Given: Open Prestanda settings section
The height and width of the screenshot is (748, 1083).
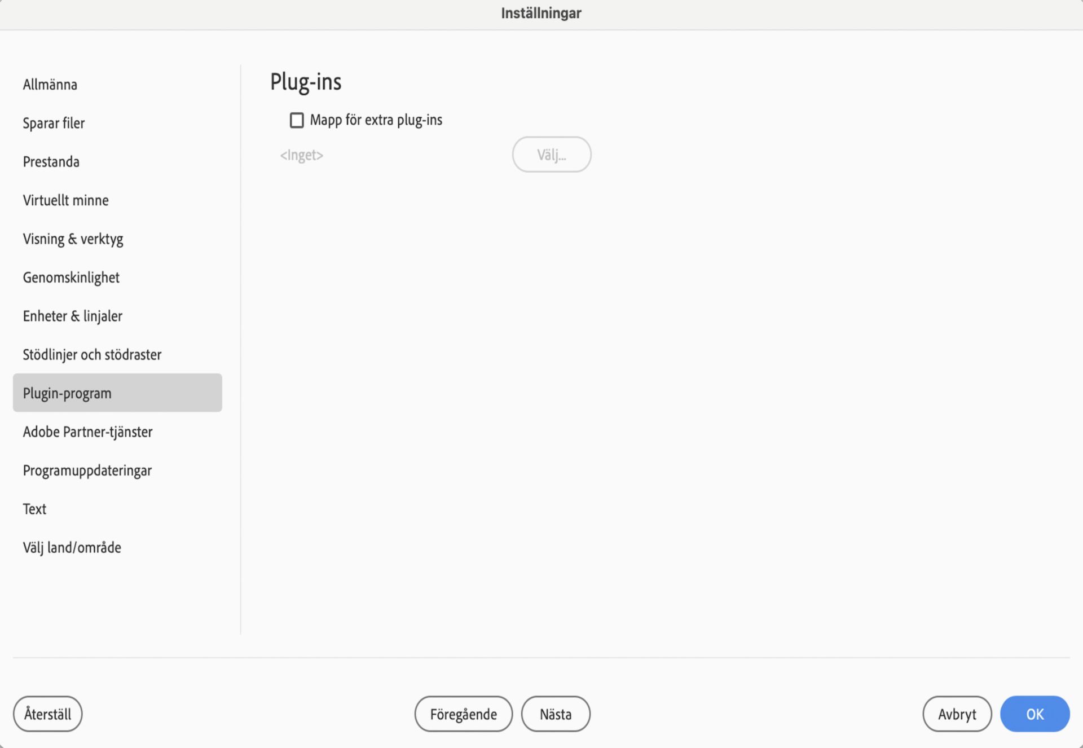Looking at the screenshot, I should click(51, 160).
